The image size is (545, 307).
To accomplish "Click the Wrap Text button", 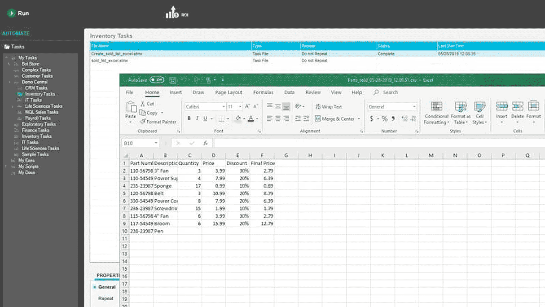I will pos(329,107).
